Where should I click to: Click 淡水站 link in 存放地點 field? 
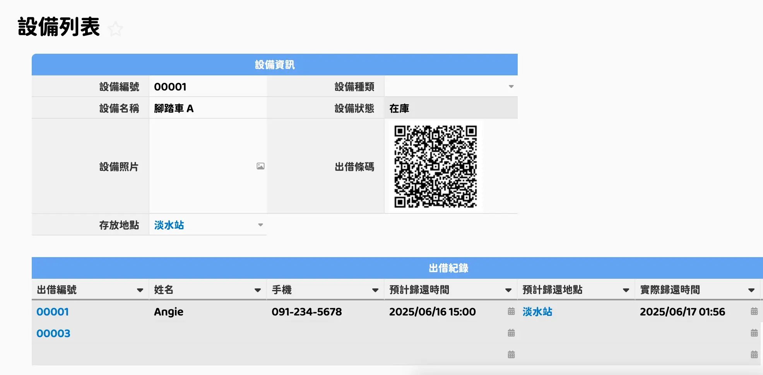point(169,225)
